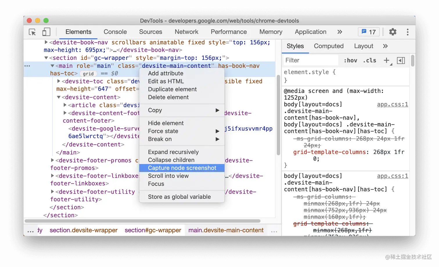Open the Copy submenu
Viewport: 439px width, 267px height.
[x=182, y=110]
